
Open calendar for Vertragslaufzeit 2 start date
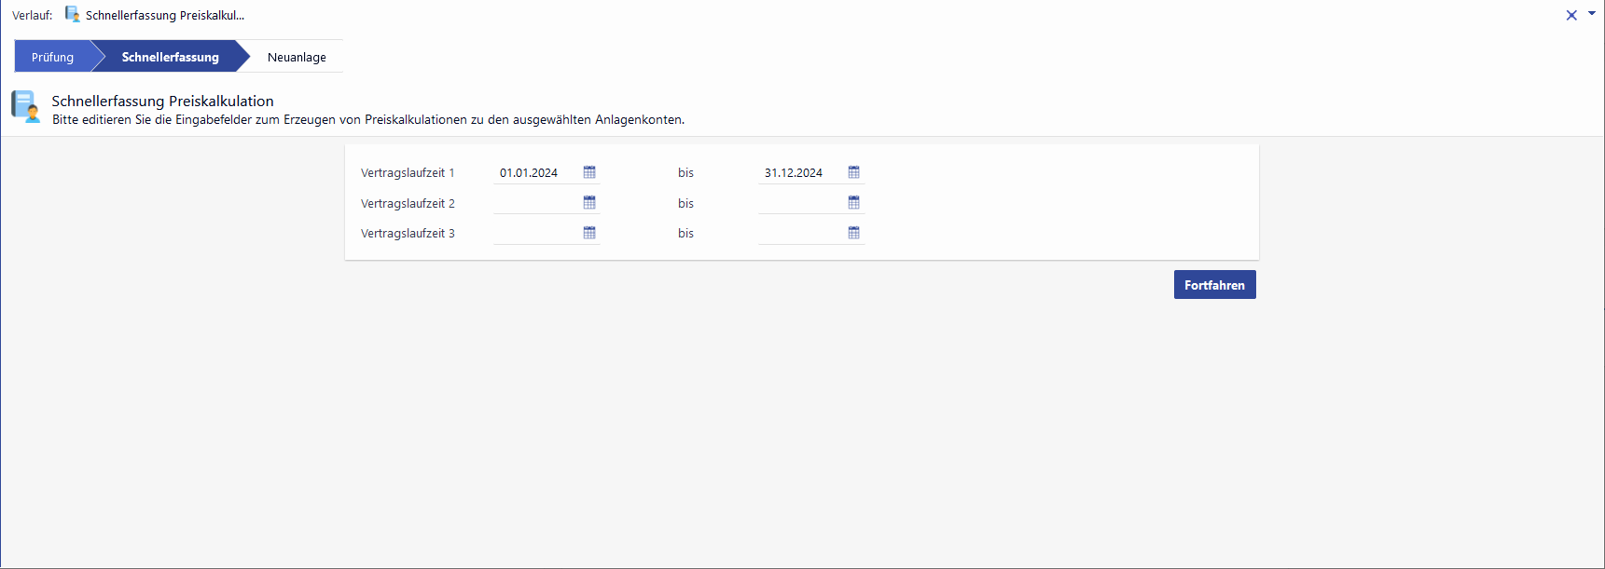[x=589, y=202]
